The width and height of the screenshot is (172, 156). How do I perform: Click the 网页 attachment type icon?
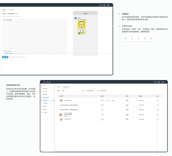click(145, 38)
